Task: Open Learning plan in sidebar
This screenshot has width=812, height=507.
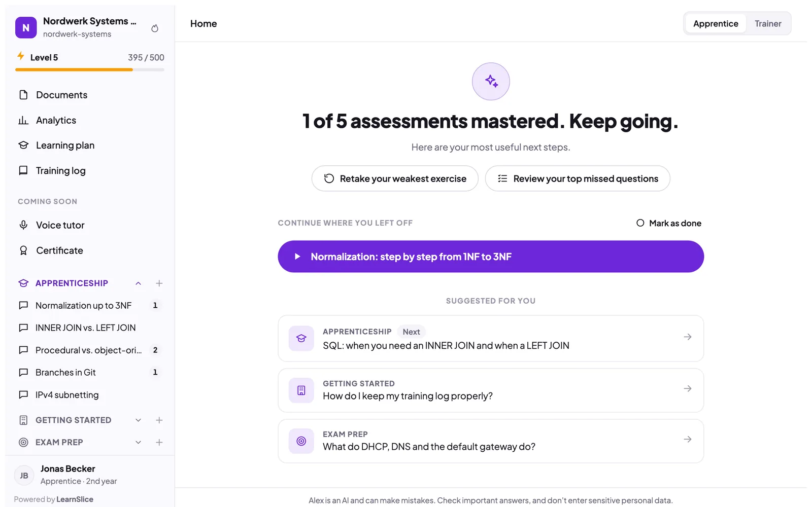Action: pyautogui.click(x=90, y=146)
